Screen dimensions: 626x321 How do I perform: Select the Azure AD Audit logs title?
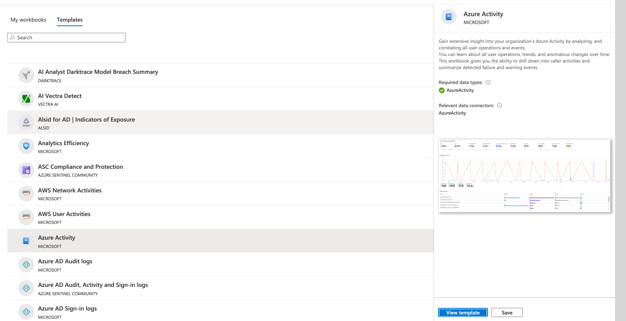pyautogui.click(x=65, y=261)
